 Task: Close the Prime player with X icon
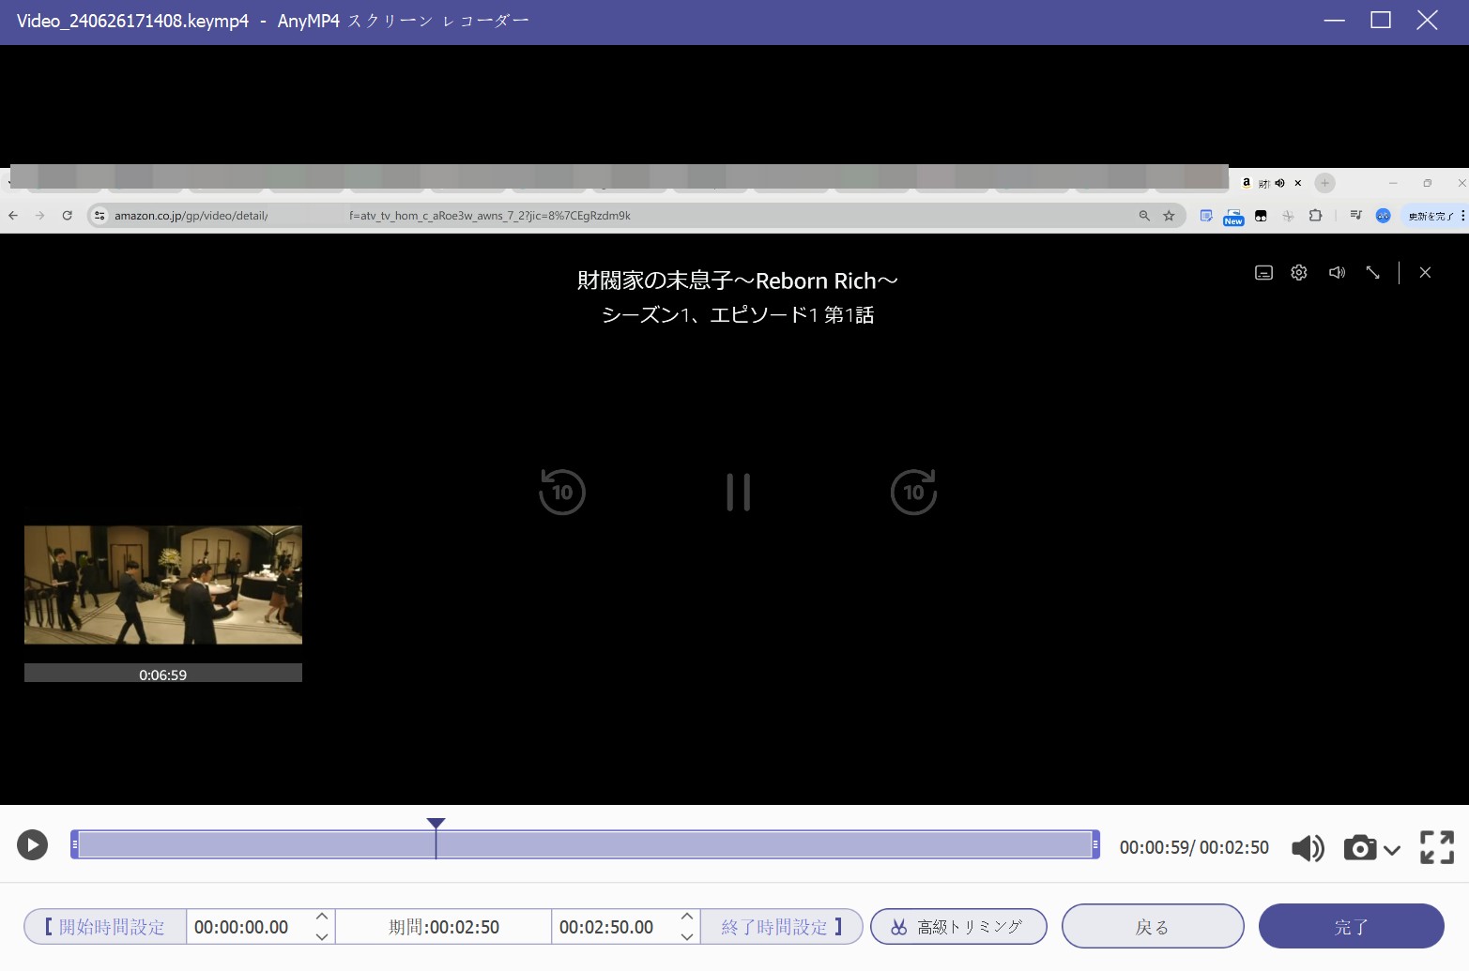tap(1425, 272)
